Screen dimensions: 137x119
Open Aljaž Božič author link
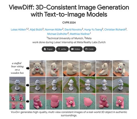36,30
